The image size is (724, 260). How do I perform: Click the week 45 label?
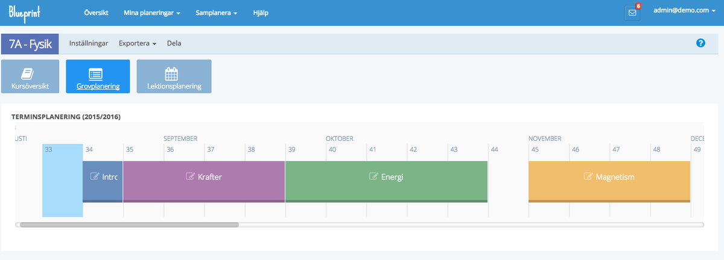(x=535, y=150)
